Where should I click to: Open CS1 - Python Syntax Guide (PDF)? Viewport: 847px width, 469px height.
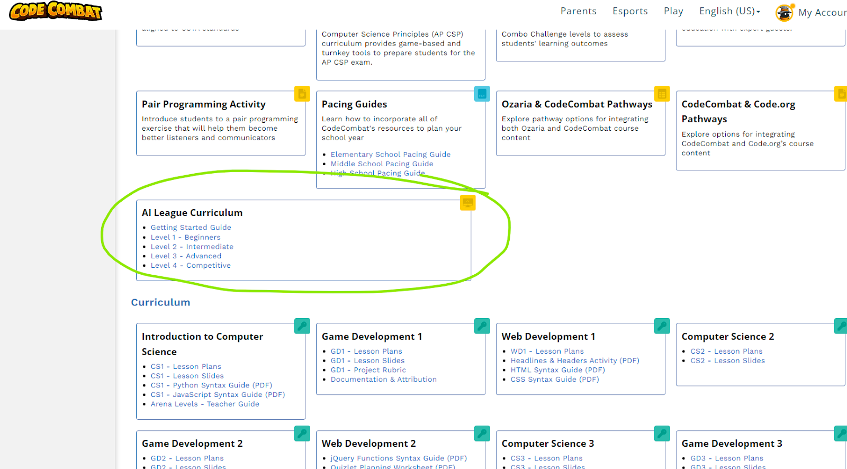click(x=211, y=385)
